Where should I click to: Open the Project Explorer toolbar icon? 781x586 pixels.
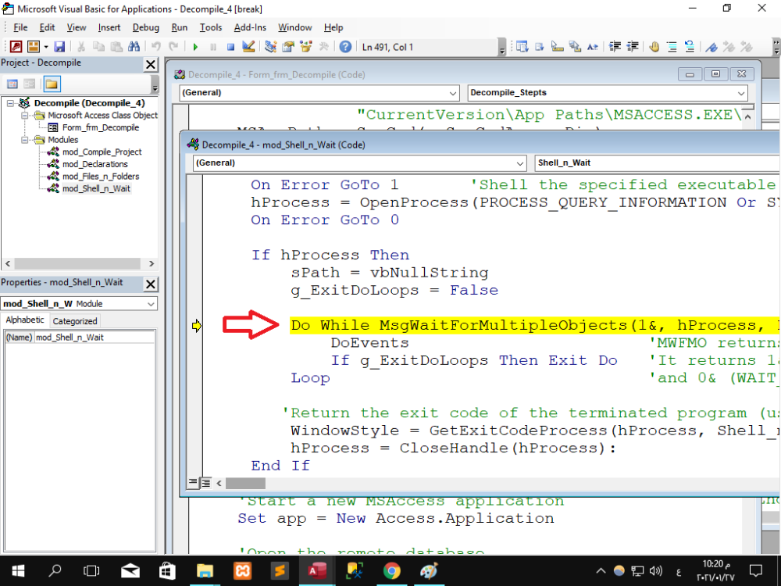point(270,47)
